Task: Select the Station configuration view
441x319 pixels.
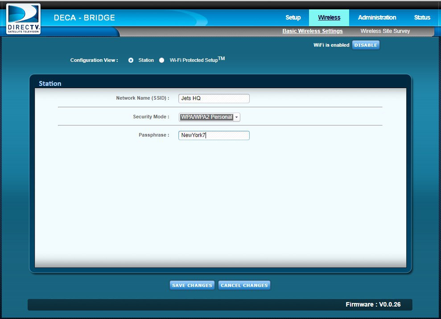Action: (131, 61)
